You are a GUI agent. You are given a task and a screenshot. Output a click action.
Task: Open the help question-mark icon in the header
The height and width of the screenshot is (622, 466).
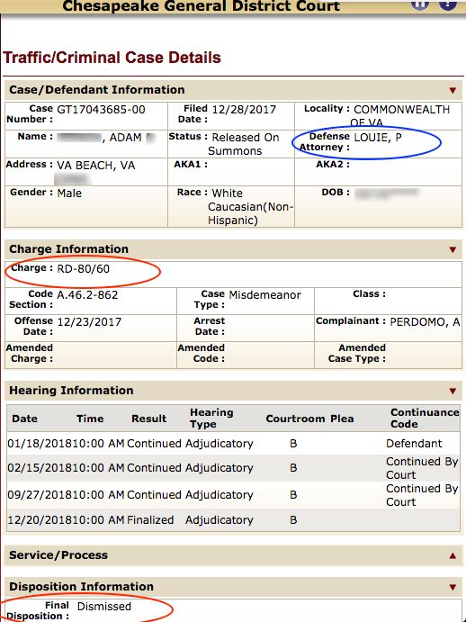(x=448, y=4)
